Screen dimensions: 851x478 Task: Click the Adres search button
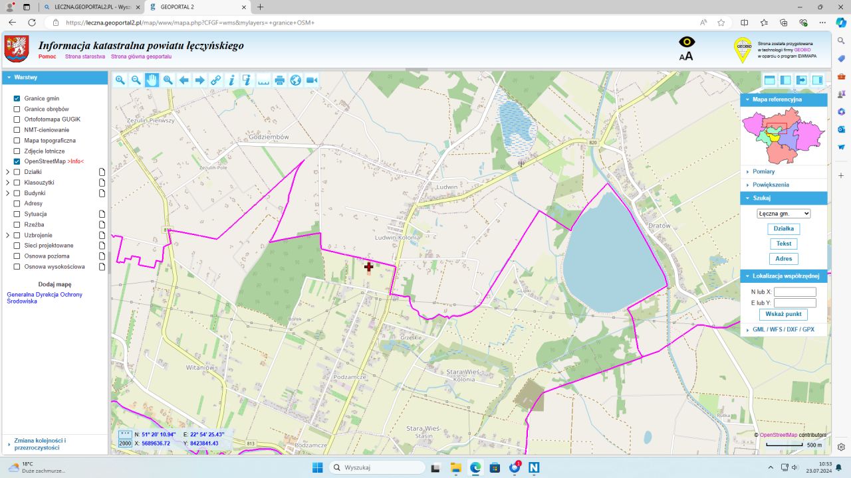tap(783, 259)
